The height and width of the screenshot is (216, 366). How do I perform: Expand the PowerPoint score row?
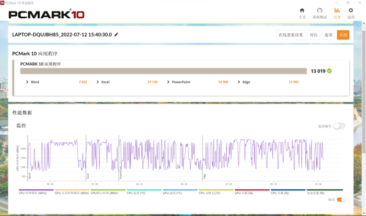pos(168,82)
